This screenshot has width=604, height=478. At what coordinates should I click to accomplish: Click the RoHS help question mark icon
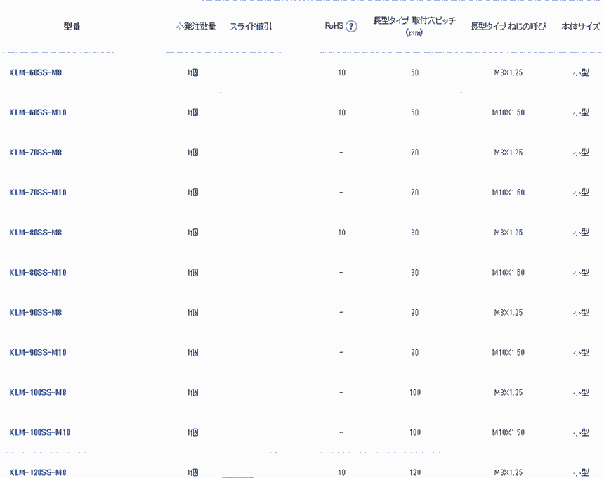click(x=352, y=27)
